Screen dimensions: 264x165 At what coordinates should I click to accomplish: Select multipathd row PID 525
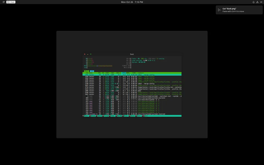[x=132, y=112]
